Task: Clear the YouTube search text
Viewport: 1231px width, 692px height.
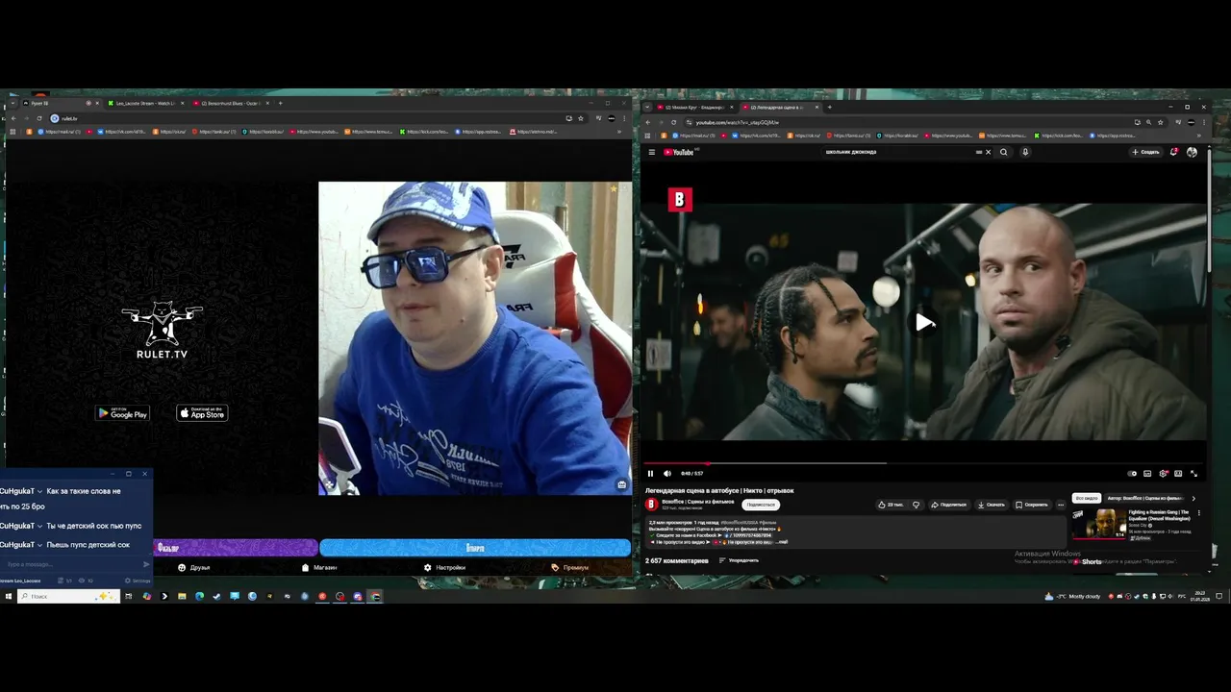Action: point(988,152)
